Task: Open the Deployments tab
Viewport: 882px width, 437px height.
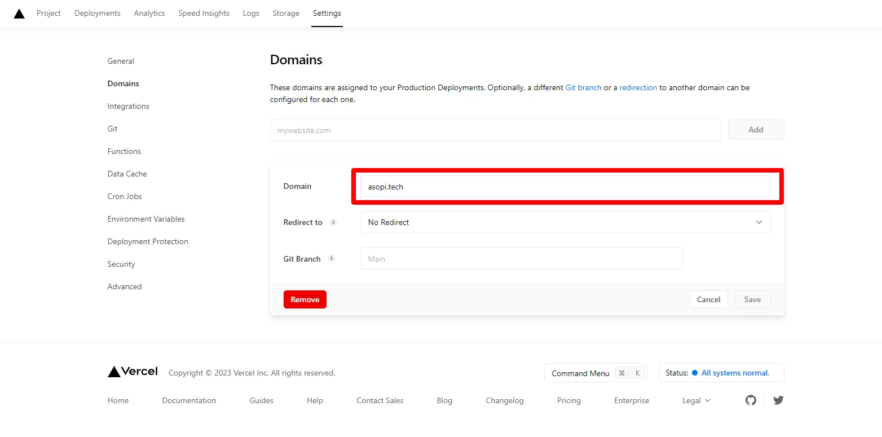Action: pos(98,13)
